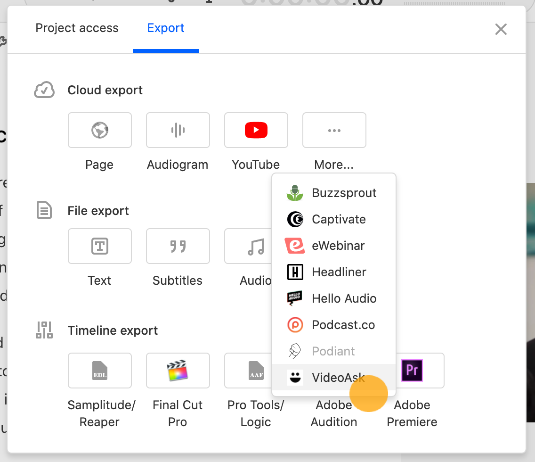The image size is (535, 462).
Task: Choose eWebinar in the dropdown menu
Action: click(x=334, y=246)
